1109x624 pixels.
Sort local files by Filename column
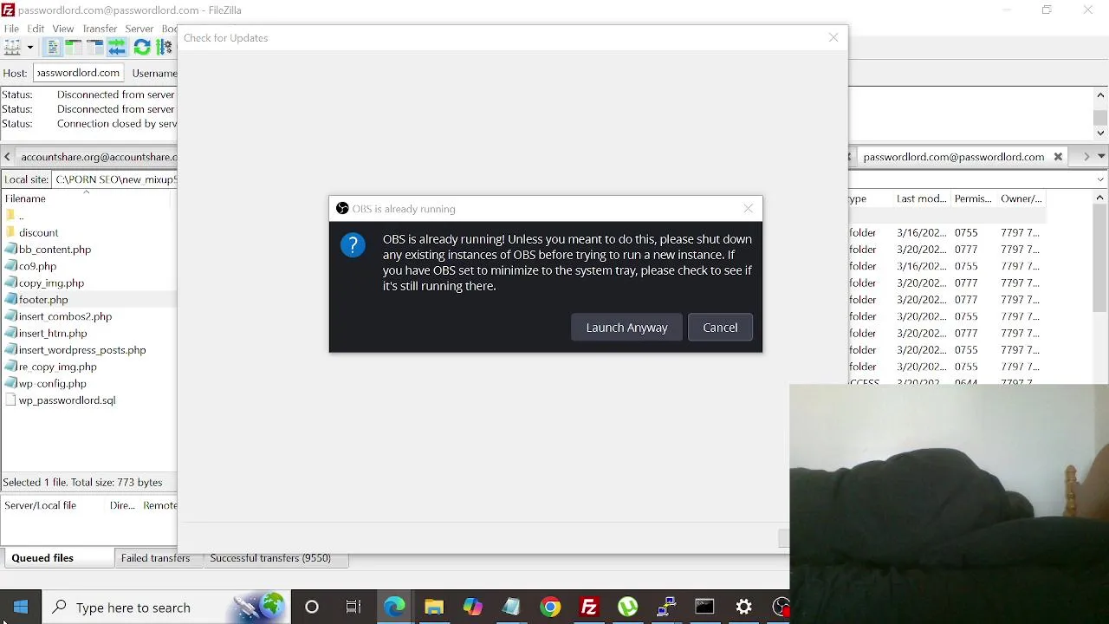tap(87, 198)
